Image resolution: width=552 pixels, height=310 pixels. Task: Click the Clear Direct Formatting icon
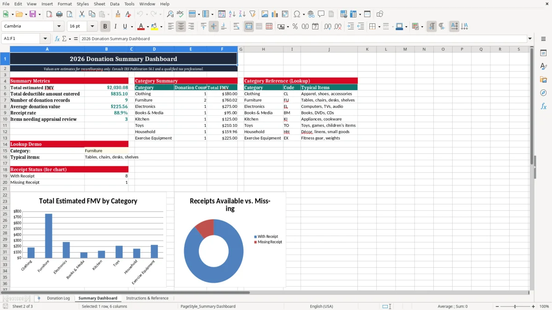pos(128,14)
